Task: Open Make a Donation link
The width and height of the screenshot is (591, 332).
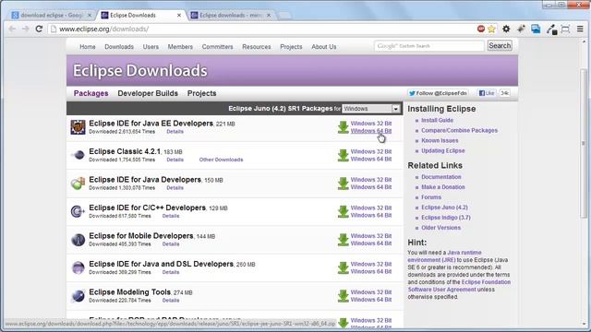Action: 443,187
